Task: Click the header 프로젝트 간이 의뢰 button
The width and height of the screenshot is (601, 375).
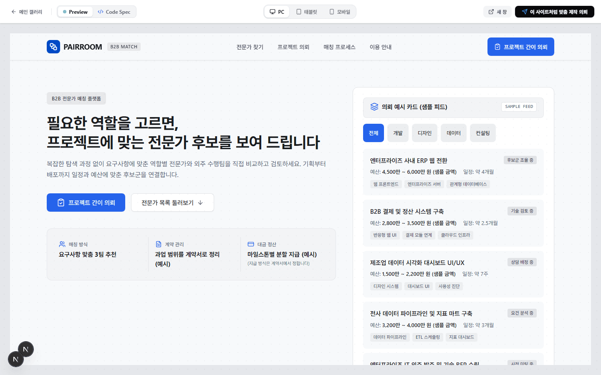Action: pyautogui.click(x=521, y=47)
